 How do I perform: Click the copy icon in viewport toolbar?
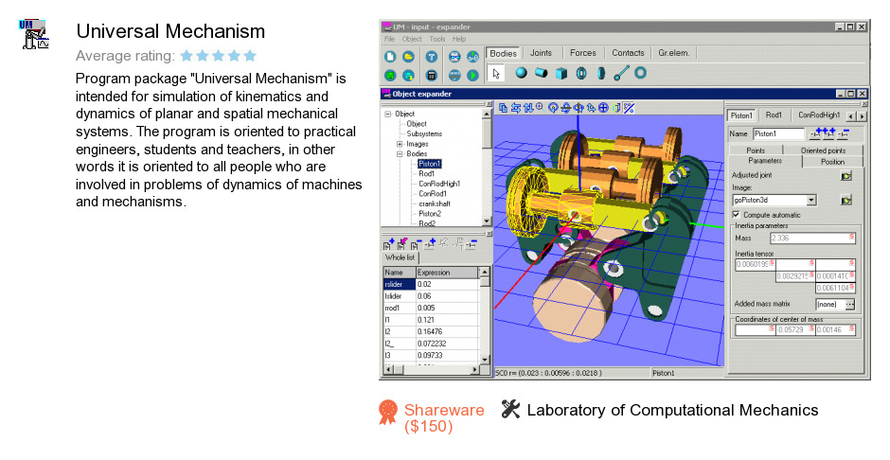pos(503,107)
